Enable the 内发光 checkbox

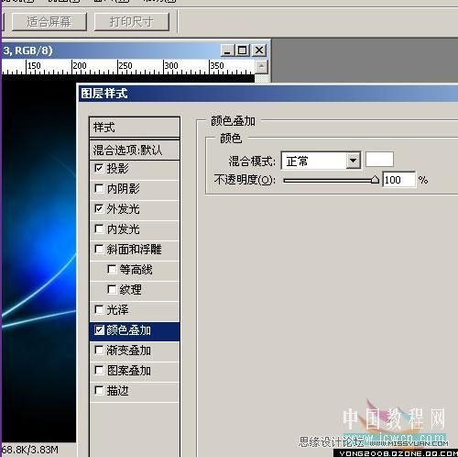tap(99, 228)
